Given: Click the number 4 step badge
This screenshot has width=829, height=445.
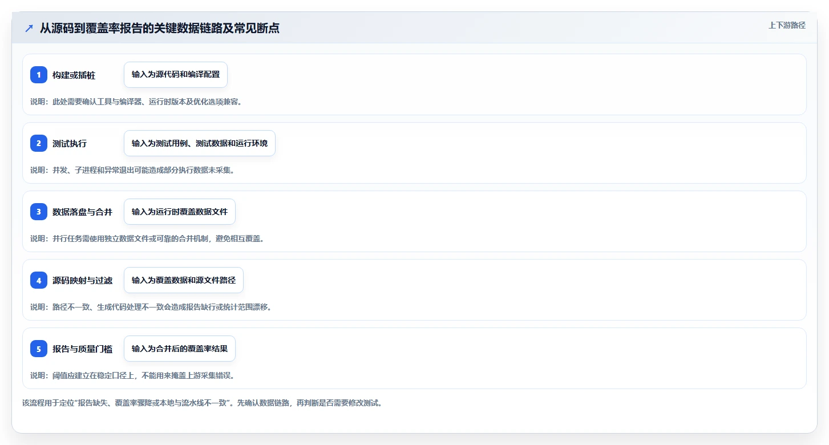Looking at the screenshot, I should pyautogui.click(x=39, y=280).
